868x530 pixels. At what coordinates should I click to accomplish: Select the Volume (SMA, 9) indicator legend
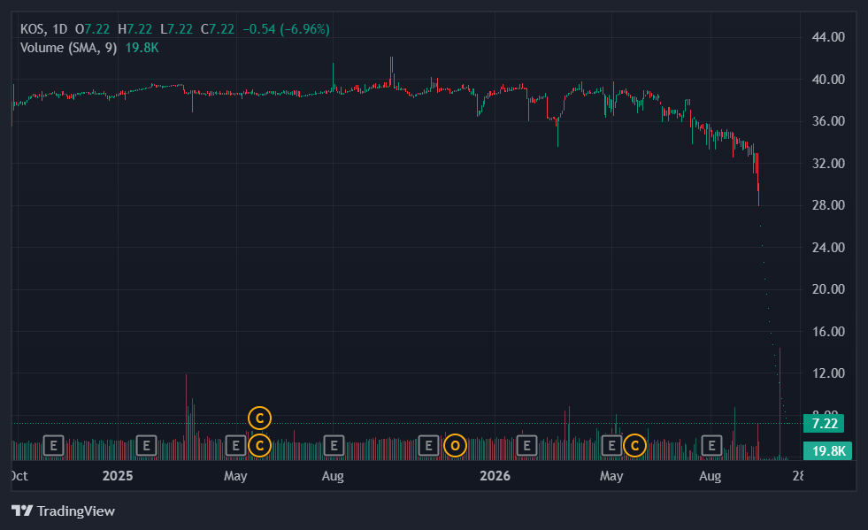pyautogui.click(x=69, y=48)
